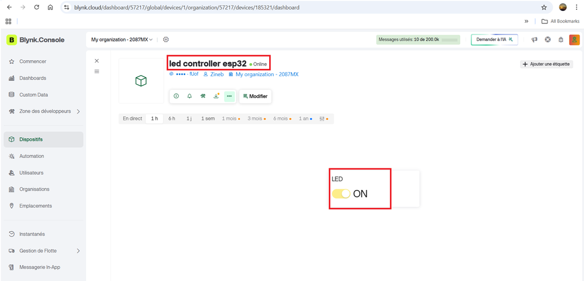
Task: Click the device cube image thumbnail
Action: click(x=141, y=81)
